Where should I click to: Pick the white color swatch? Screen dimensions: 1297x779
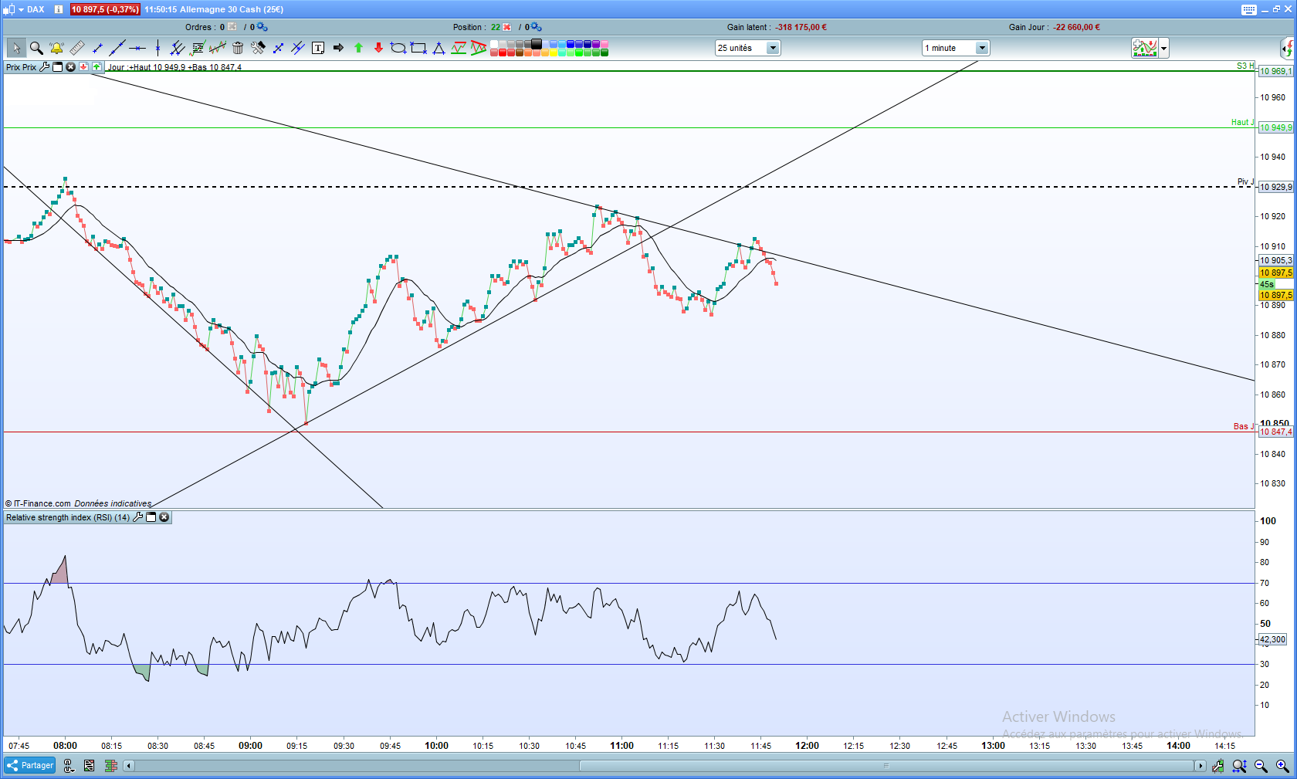point(494,44)
